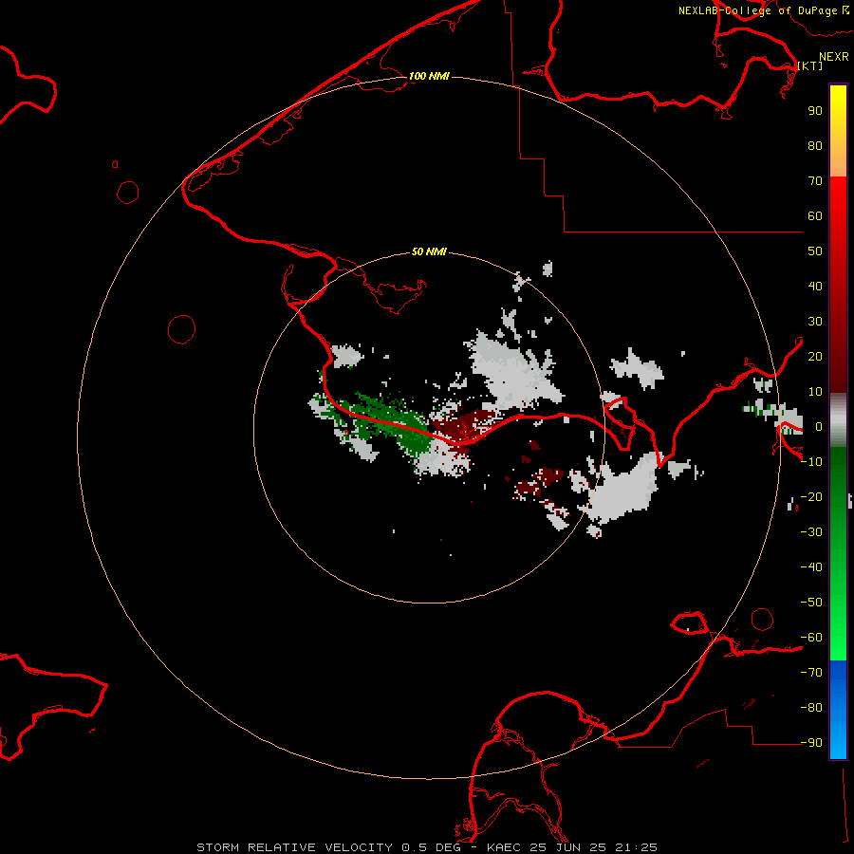Click the Storm Relative Velocity caption at the bottom

point(427,847)
